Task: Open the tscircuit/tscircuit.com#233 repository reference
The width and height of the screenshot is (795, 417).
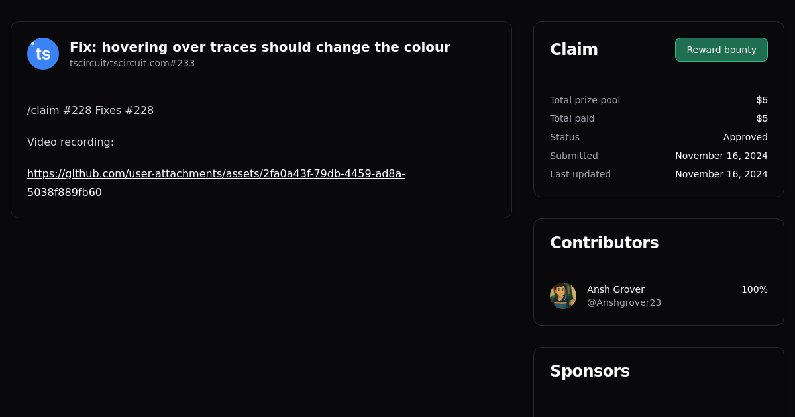Action: point(132,63)
